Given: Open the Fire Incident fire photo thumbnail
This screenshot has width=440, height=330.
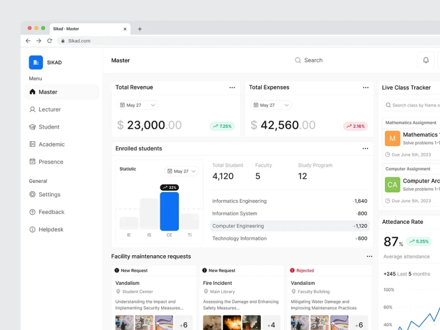Looking at the screenshot, I should click(233, 323).
